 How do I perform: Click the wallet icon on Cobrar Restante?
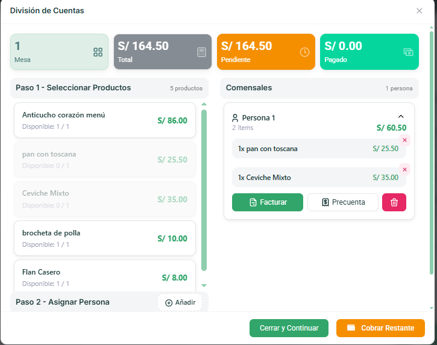point(351,328)
